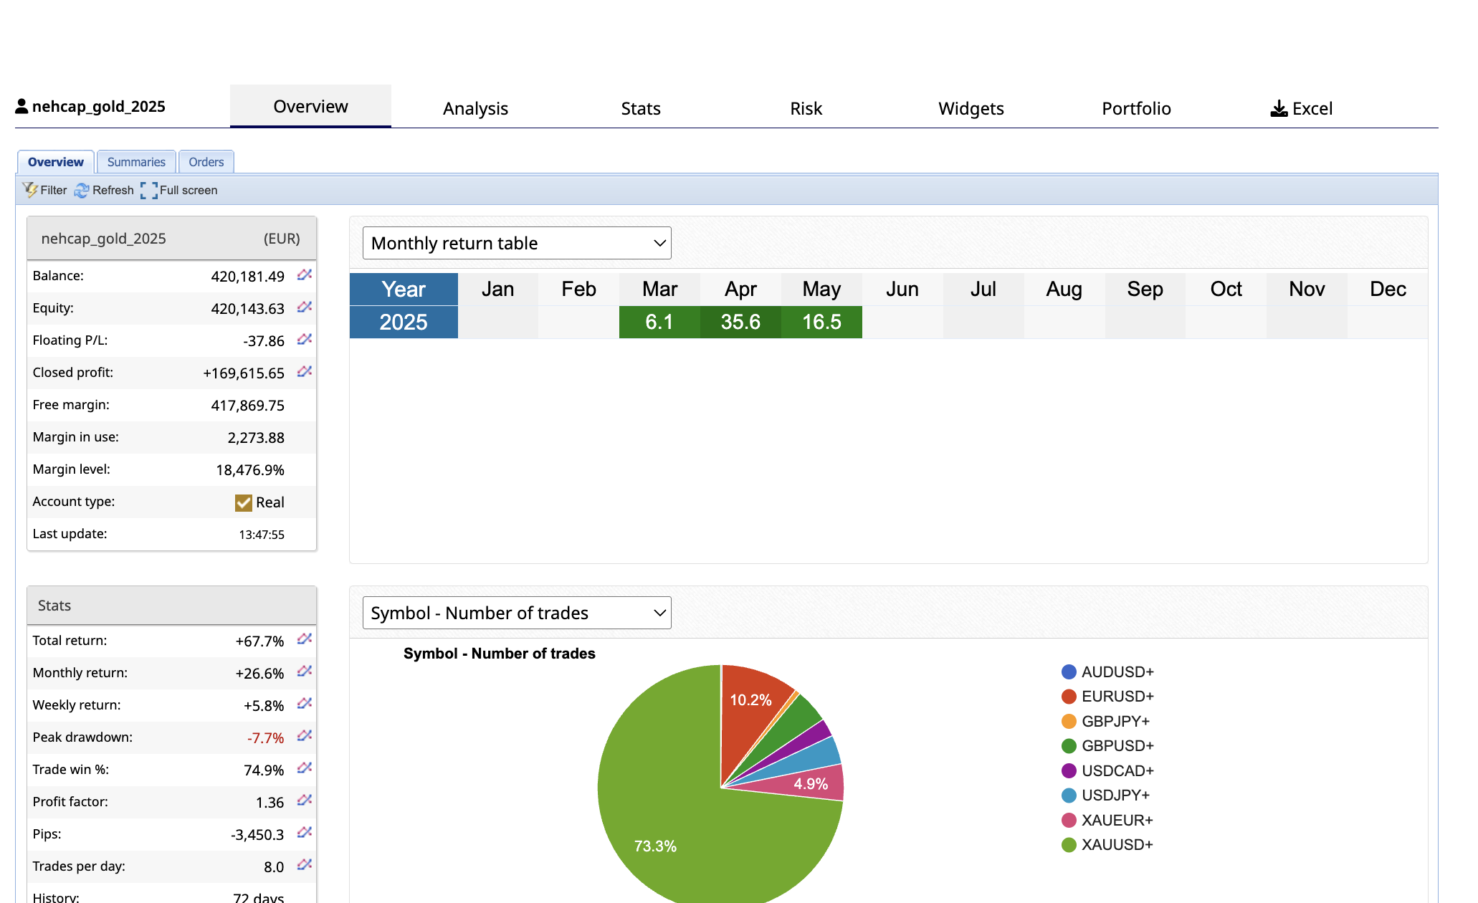Click the Full screen brackets icon
The height and width of the screenshot is (903, 1478).
pos(149,190)
